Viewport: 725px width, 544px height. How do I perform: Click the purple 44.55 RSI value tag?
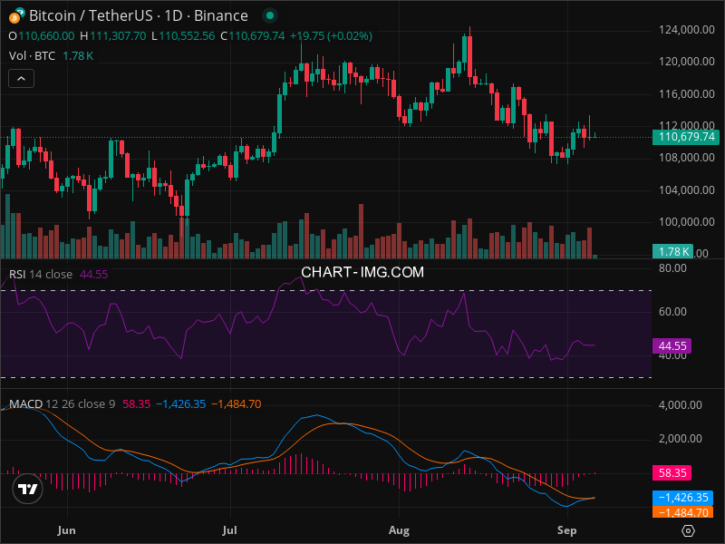coord(672,345)
